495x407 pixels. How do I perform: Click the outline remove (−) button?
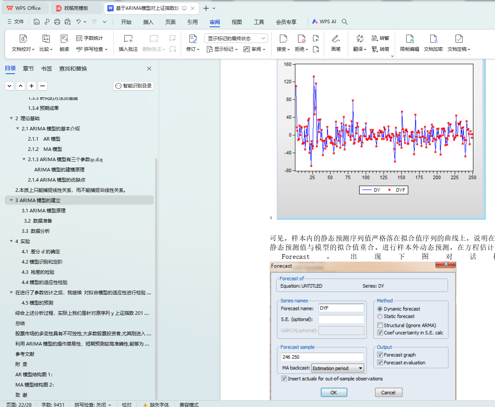pos(43,85)
